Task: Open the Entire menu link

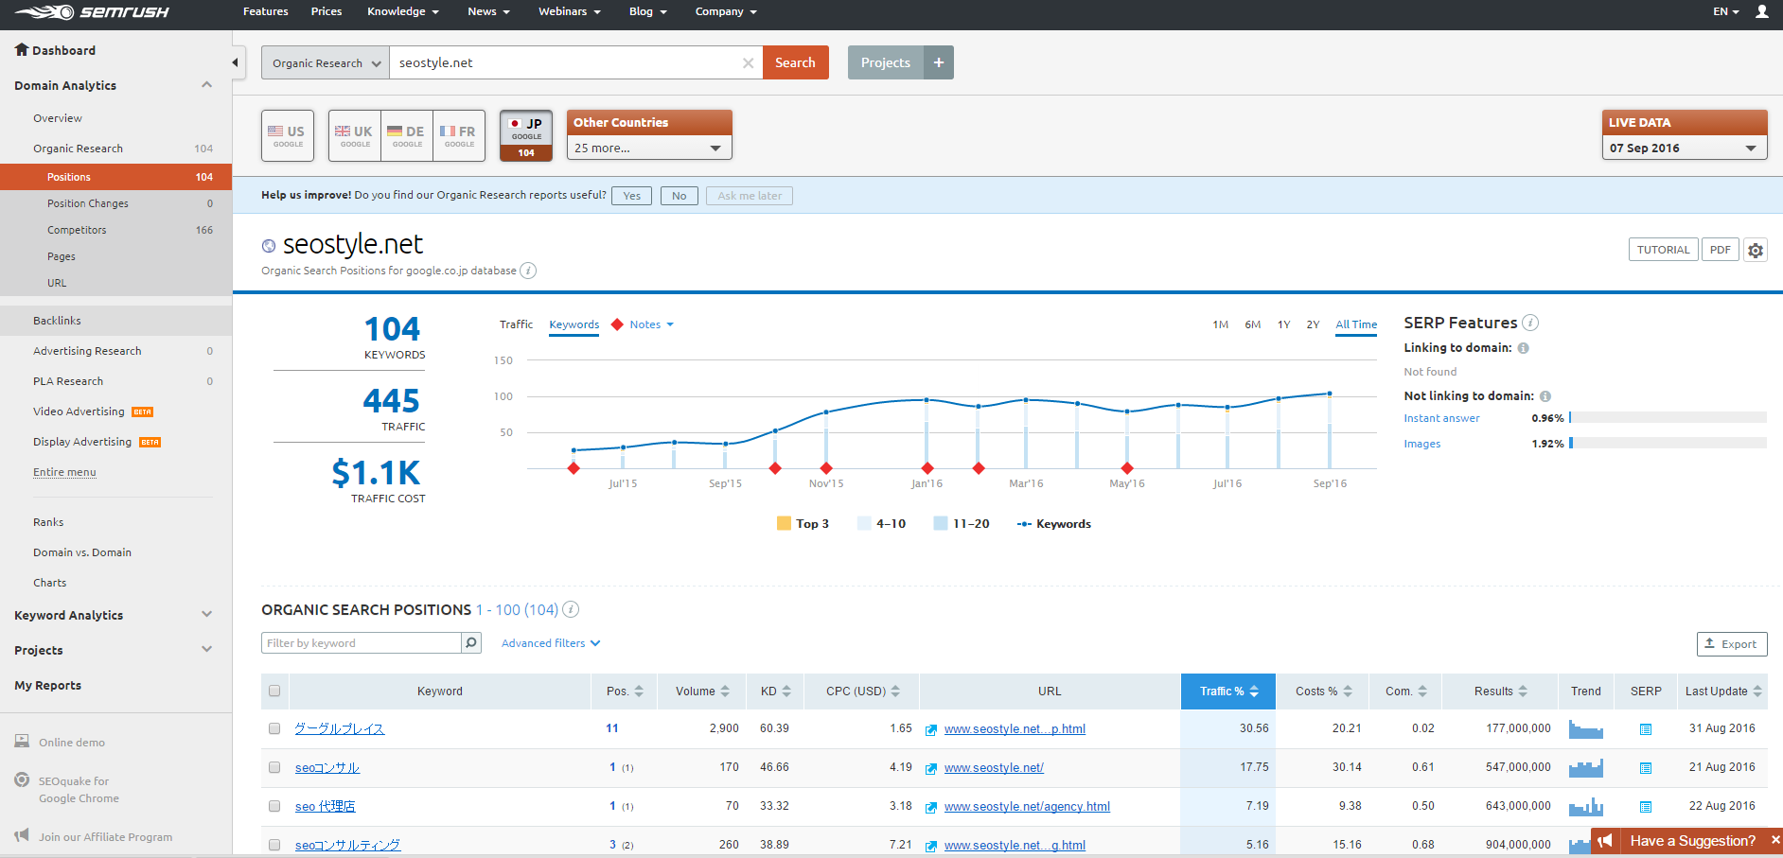Action: click(x=64, y=472)
